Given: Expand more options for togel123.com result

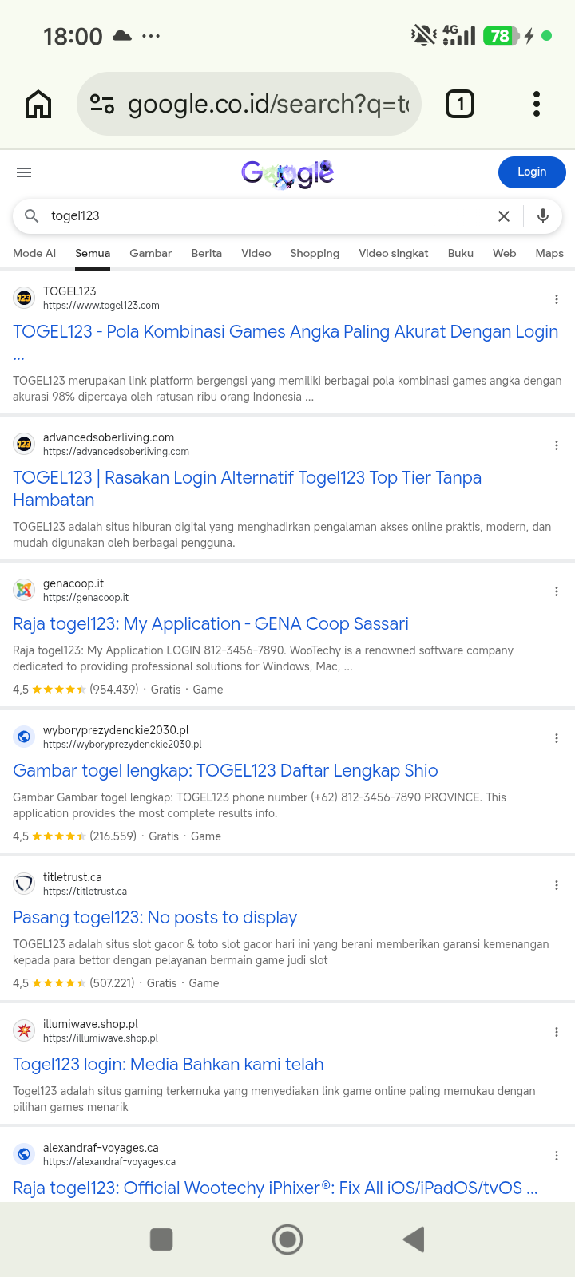Looking at the screenshot, I should (557, 299).
